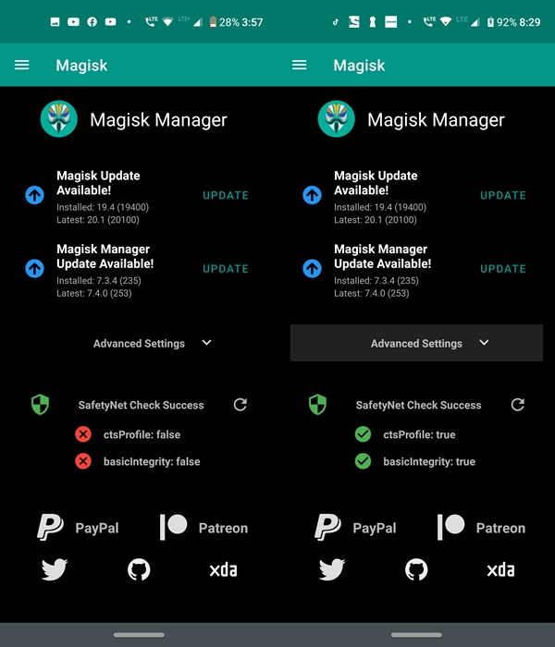This screenshot has width=555, height=647.
Task: Open Twitter bird icon in left screen
Action: click(x=55, y=569)
